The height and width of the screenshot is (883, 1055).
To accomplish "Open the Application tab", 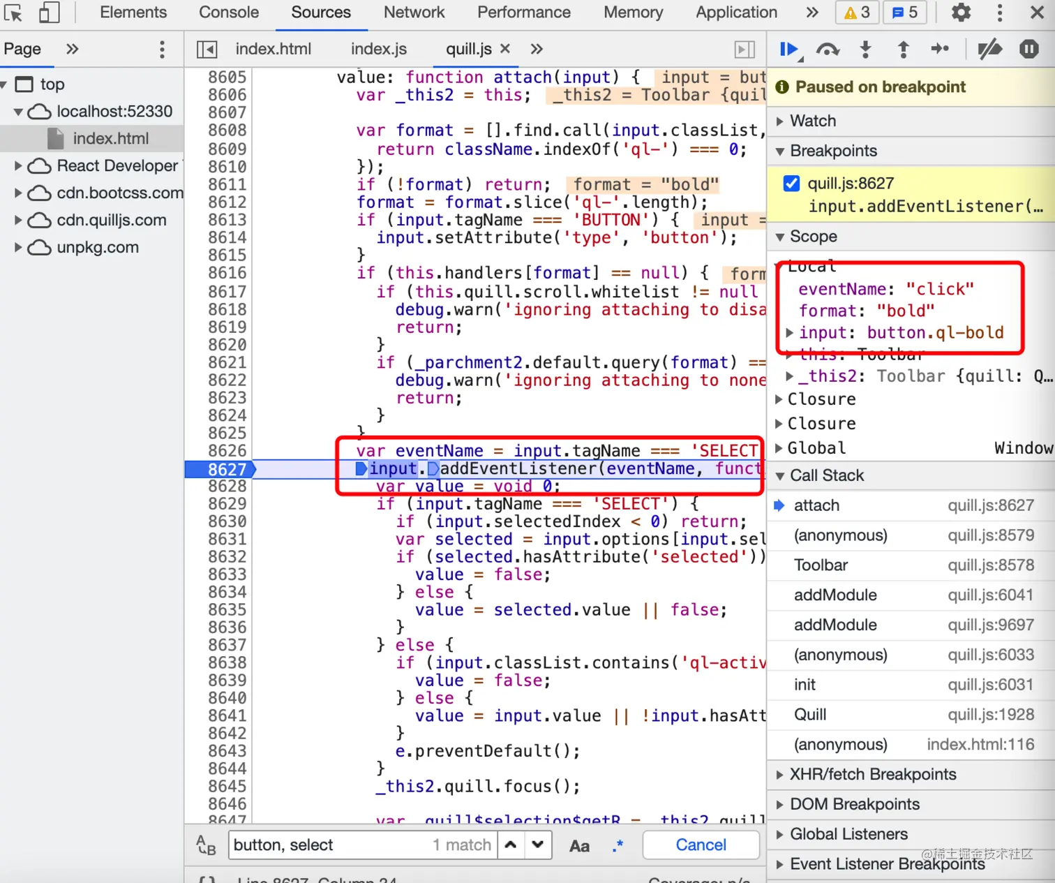I will click(x=736, y=13).
